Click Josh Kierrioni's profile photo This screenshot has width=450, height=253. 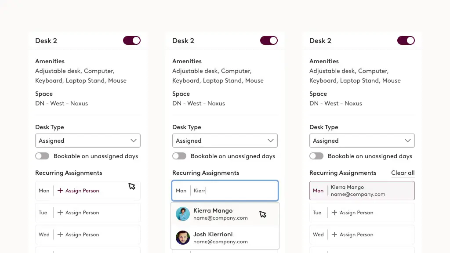coord(183,238)
